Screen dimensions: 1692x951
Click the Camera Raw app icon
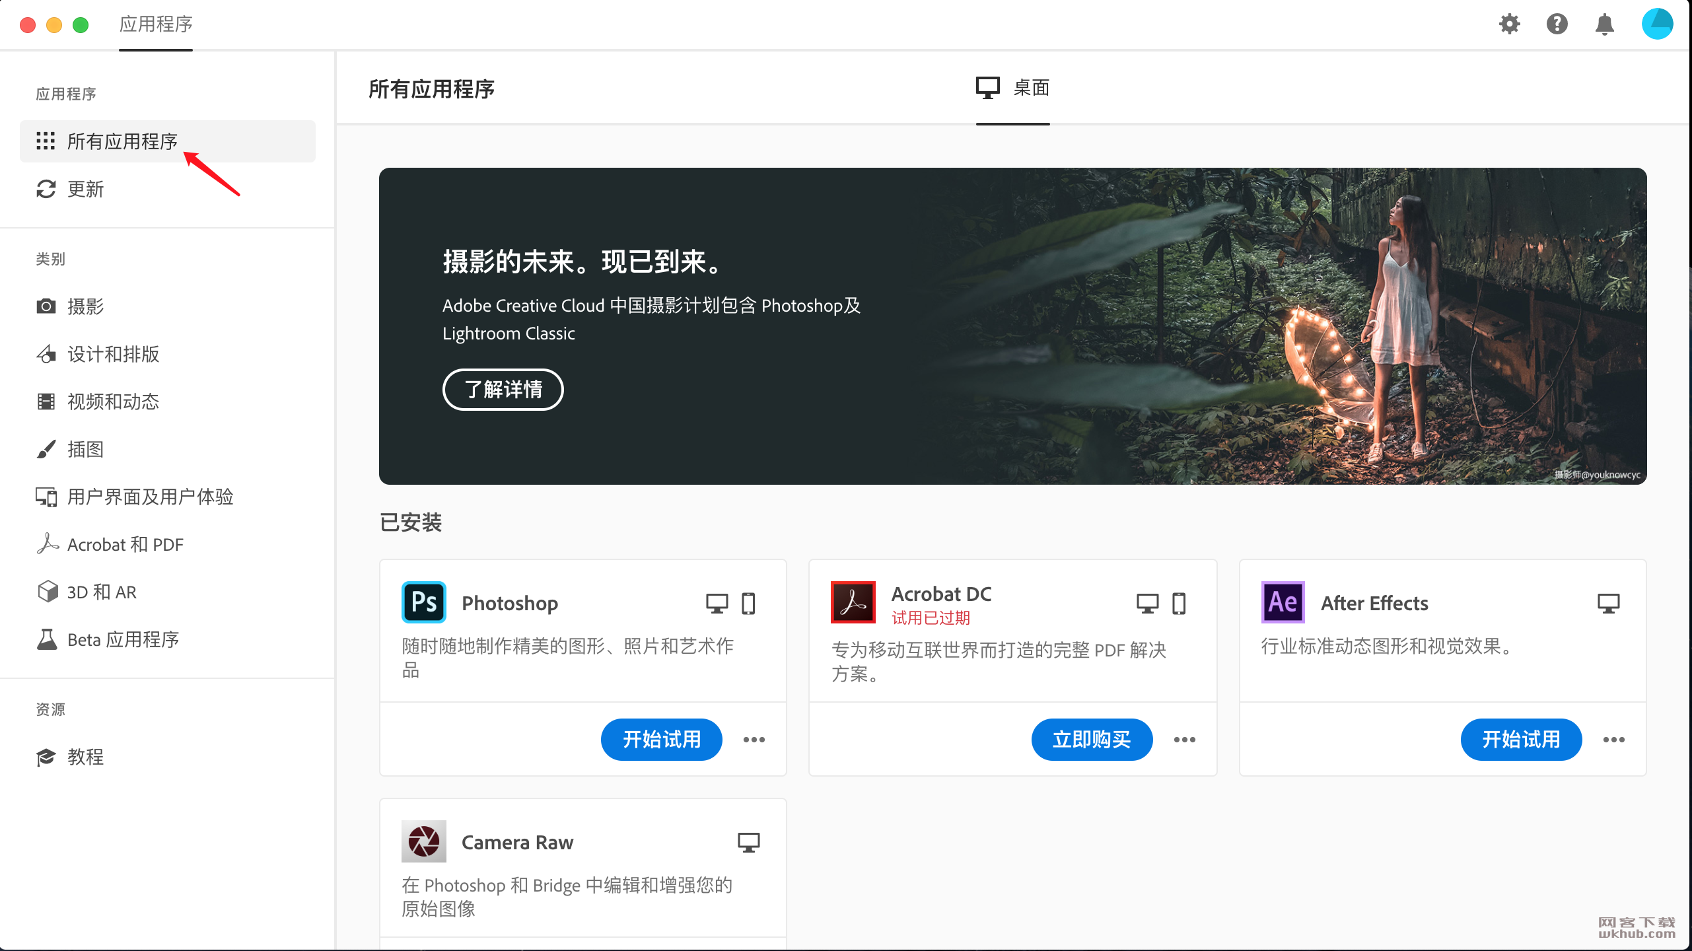click(423, 841)
